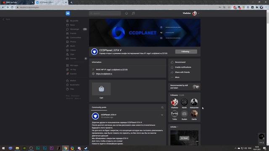The image size is (269, 151).
Task: Click the rage1.ccdplanet.ru:22105 server address link
Action: click(x=117, y=70)
